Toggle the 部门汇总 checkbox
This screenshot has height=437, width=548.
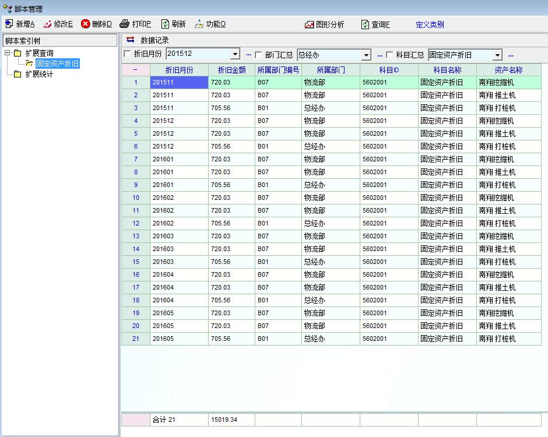259,55
